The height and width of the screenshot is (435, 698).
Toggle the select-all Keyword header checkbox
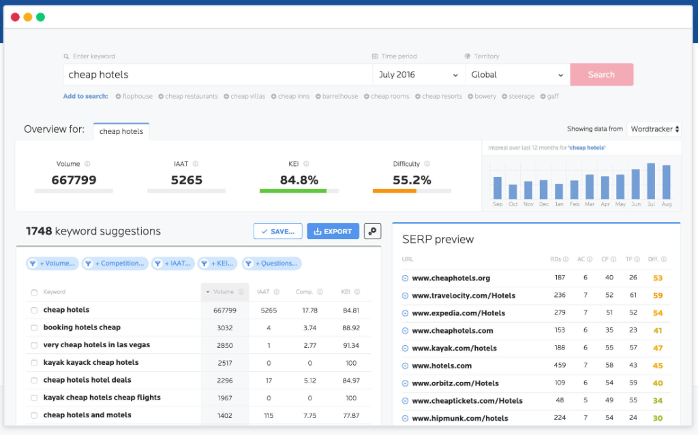pos(34,293)
